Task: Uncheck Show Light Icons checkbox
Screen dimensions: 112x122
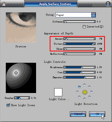Action: [x=8, y=105]
